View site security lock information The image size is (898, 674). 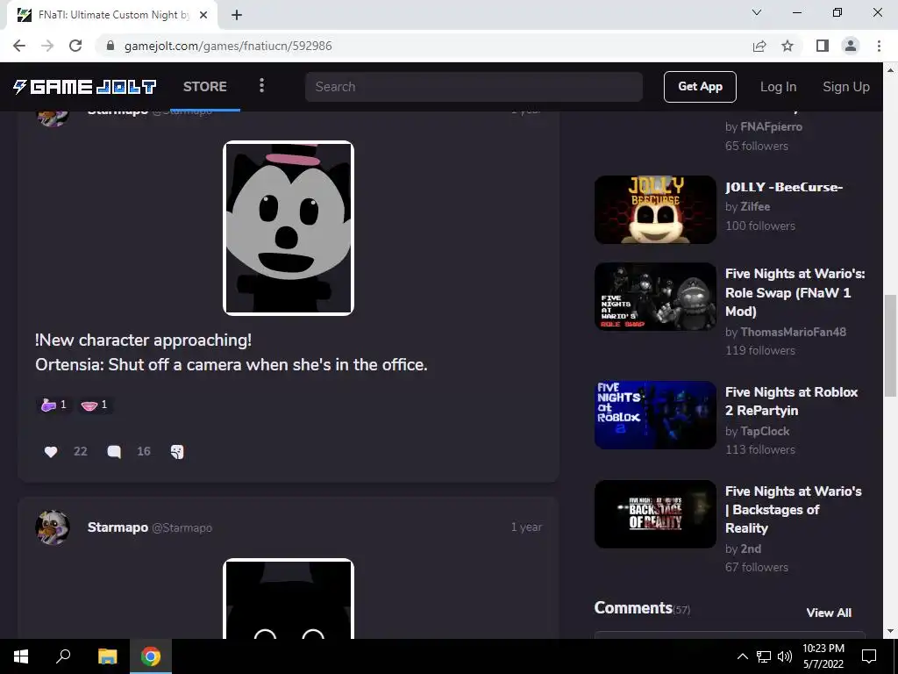(110, 46)
